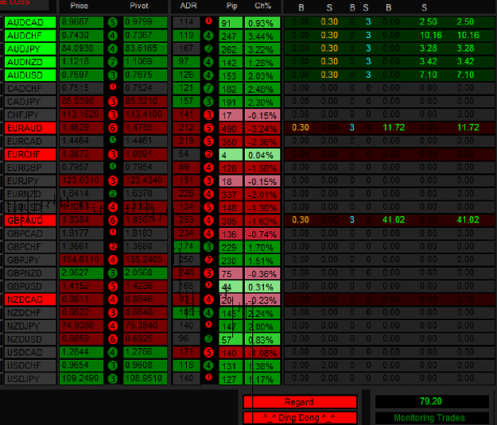Click red 5 price circle in GBPUSD row

pyautogui.click(x=113, y=287)
